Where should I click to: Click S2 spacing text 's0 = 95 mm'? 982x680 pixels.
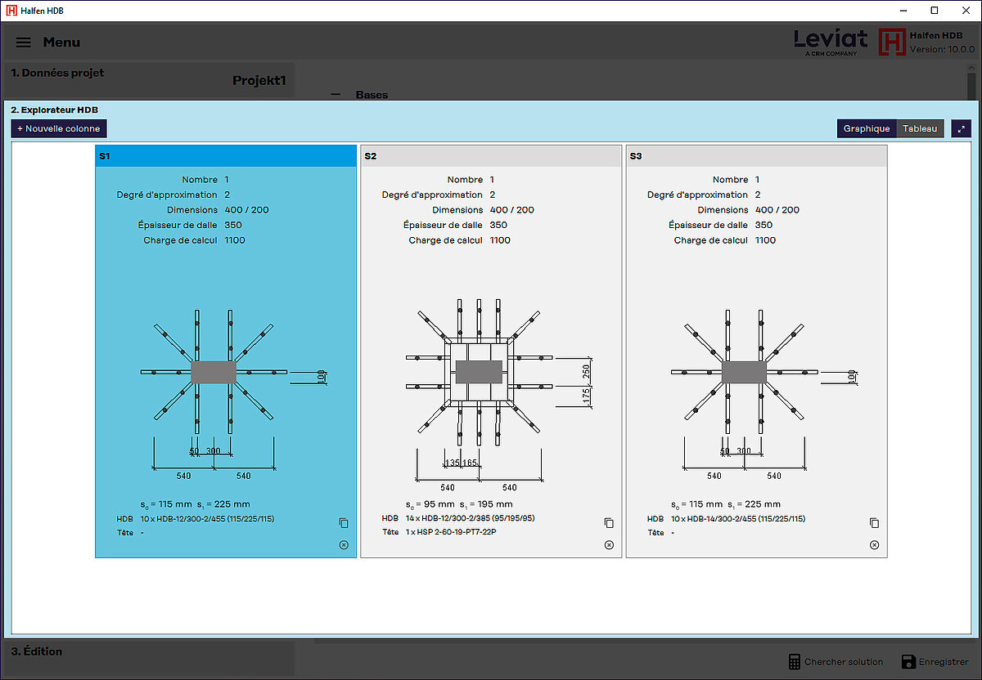(430, 504)
